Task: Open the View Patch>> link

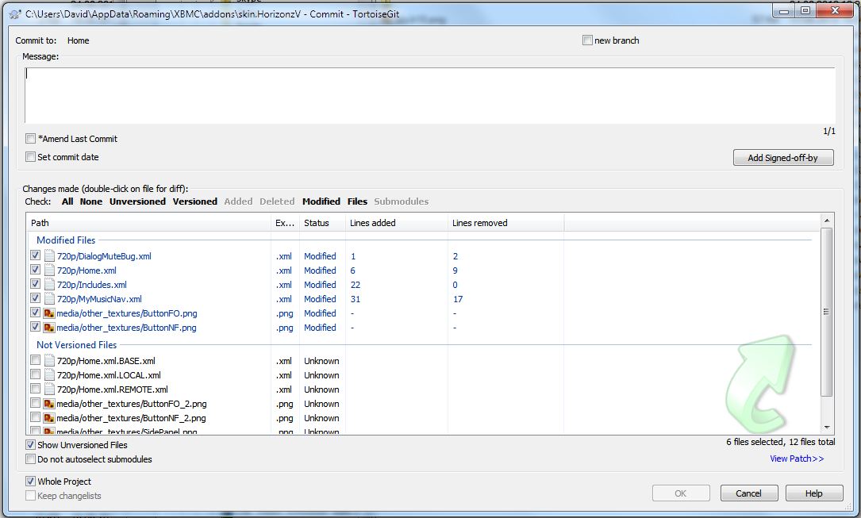Action: [797, 459]
